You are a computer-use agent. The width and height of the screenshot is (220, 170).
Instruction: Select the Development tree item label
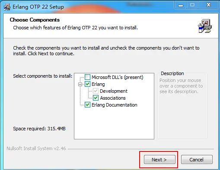[114, 91]
